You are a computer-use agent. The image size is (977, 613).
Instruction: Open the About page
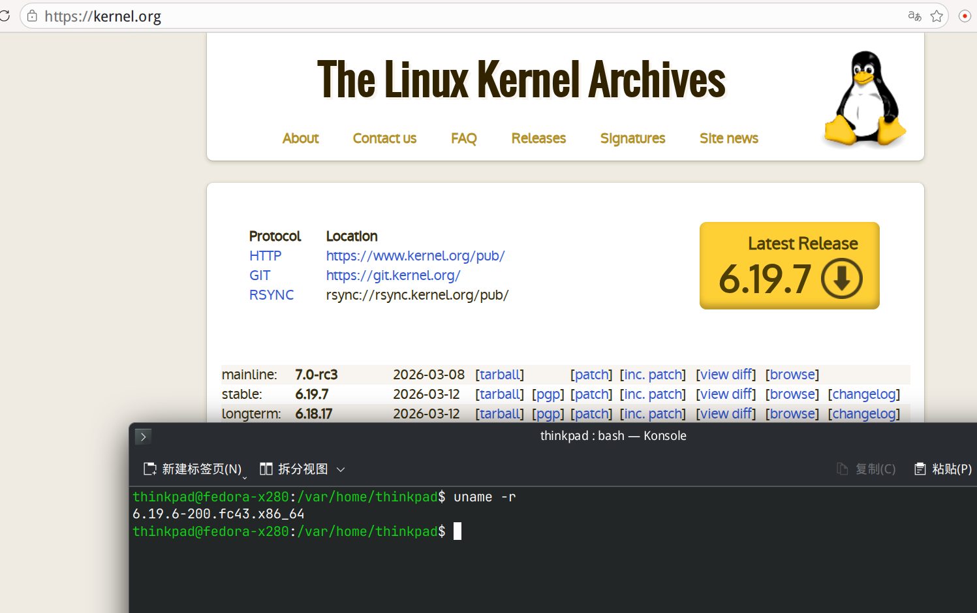(301, 138)
